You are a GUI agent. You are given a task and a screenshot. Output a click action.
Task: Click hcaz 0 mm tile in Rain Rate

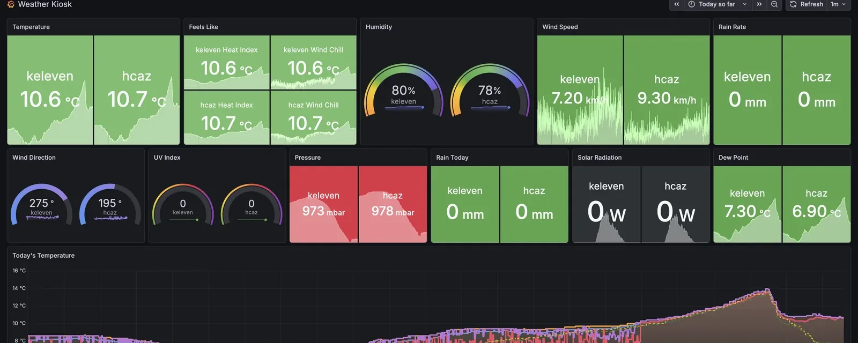(x=816, y=90)
